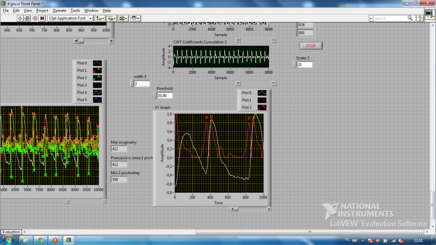
Task: Open Chrome from the taskbar
Action: [41, 240]
